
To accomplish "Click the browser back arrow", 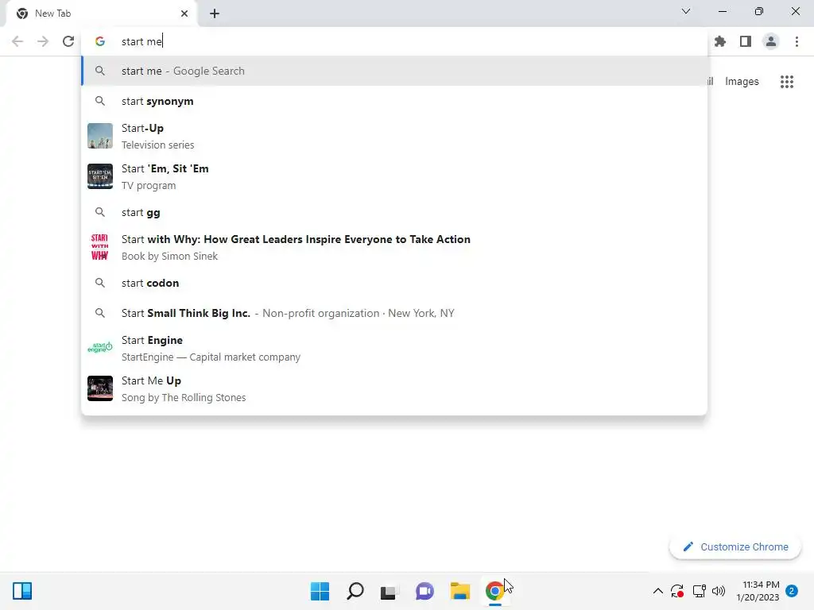I will (x=17, y=41).
